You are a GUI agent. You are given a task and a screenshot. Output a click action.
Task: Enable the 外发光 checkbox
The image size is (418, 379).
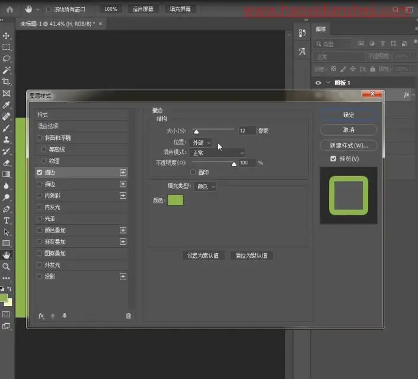tap(40, 265)
